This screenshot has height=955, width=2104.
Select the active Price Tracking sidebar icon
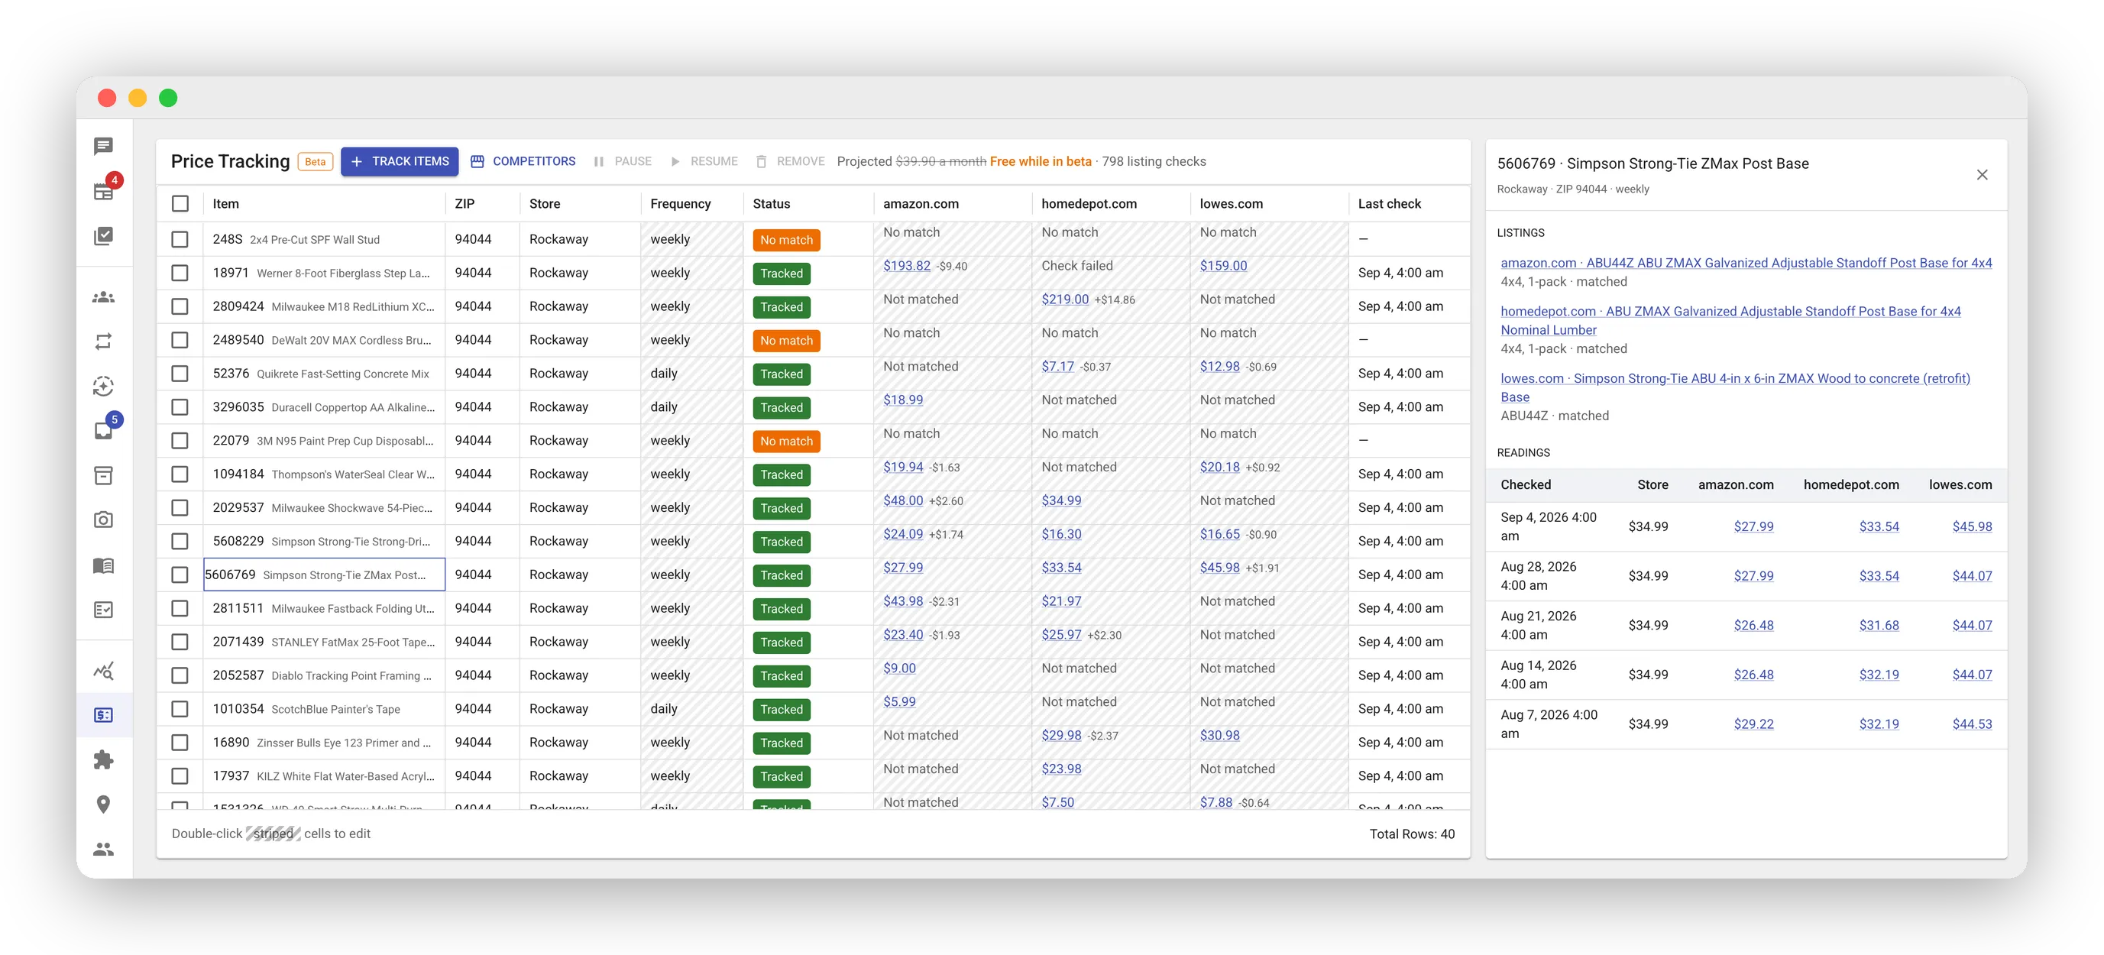click(x=103, y=715)
